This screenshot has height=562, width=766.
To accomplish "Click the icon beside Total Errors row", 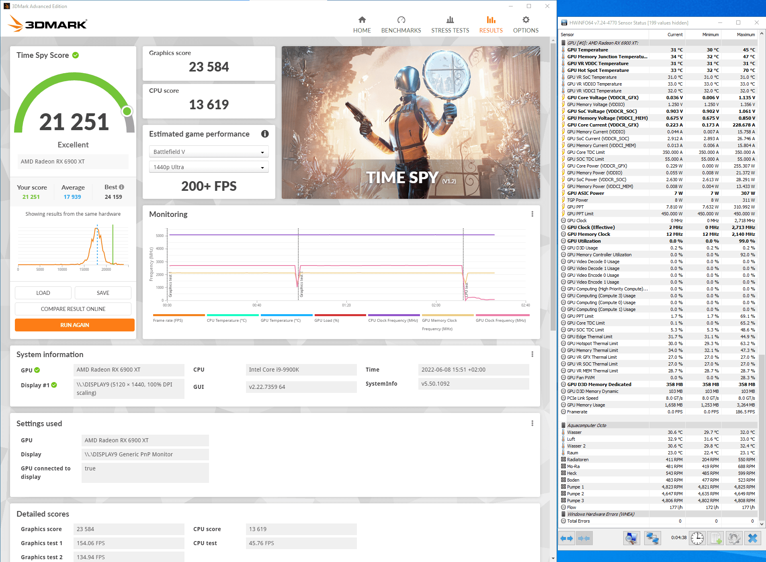I will [x=563, y=521].
